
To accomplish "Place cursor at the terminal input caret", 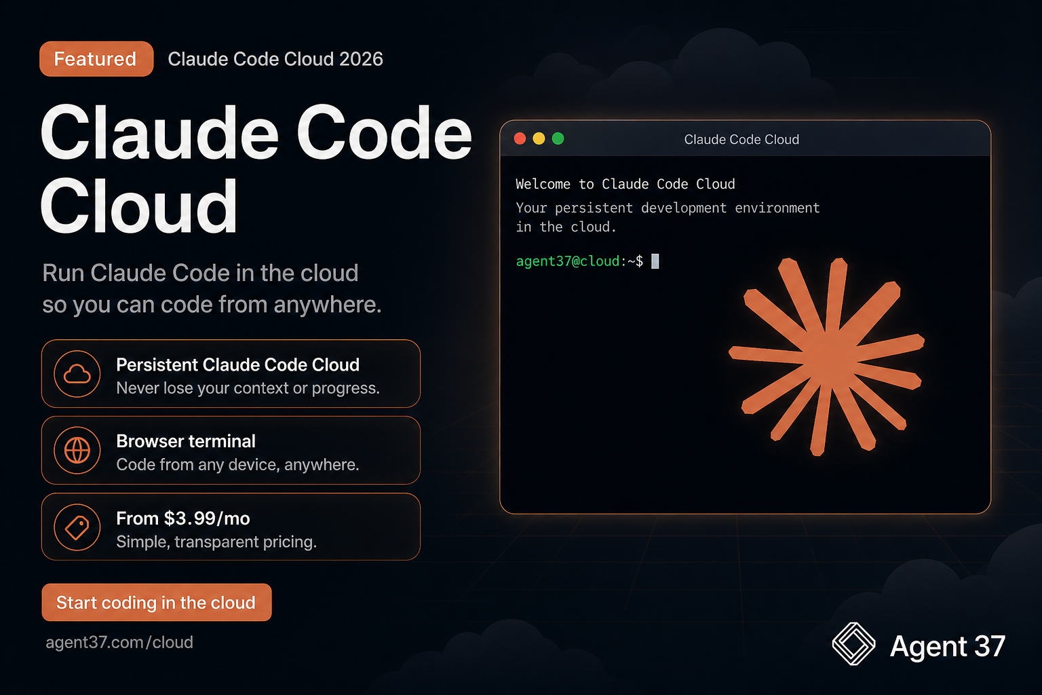I will pyautogui.click(x=655, y=261).
